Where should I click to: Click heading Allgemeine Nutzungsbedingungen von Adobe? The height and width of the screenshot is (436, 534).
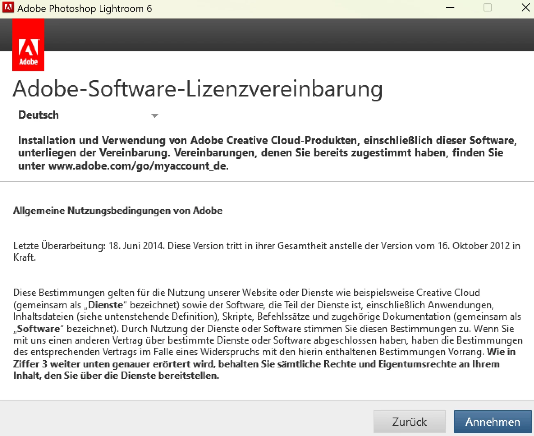118,211
